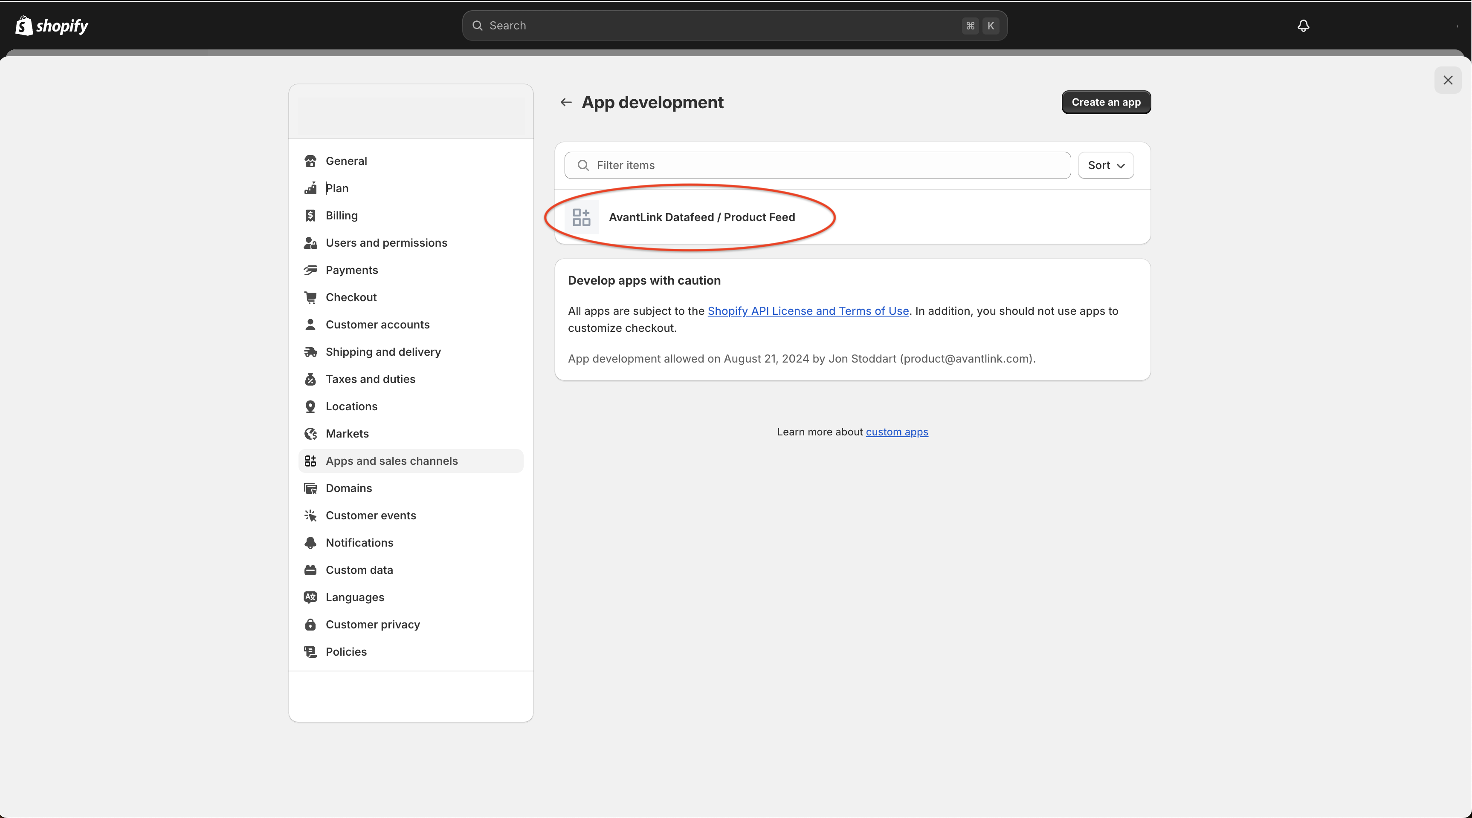Open Shipping and delivery settings

(410, 352)
